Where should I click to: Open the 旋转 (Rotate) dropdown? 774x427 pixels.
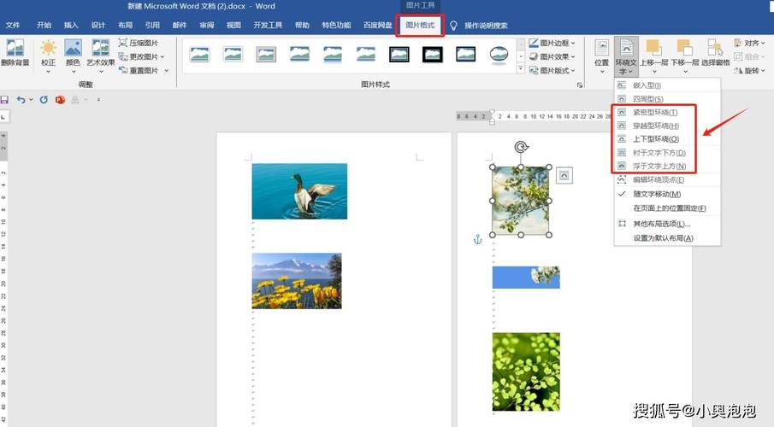(749, 71)
